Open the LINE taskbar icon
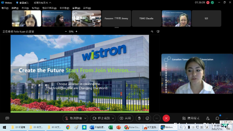Viewport: 233px width, 131px height. (84, 127)
